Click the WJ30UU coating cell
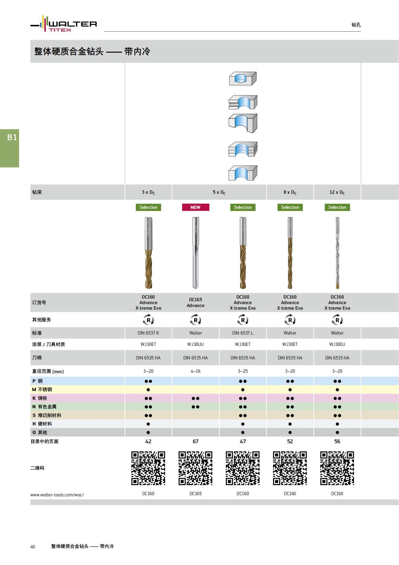Viewport: 399px width, 565px height. point(196,344)
